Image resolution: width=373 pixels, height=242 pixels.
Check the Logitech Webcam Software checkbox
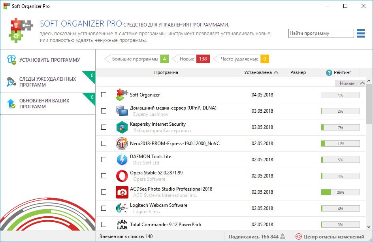(104, 208)
